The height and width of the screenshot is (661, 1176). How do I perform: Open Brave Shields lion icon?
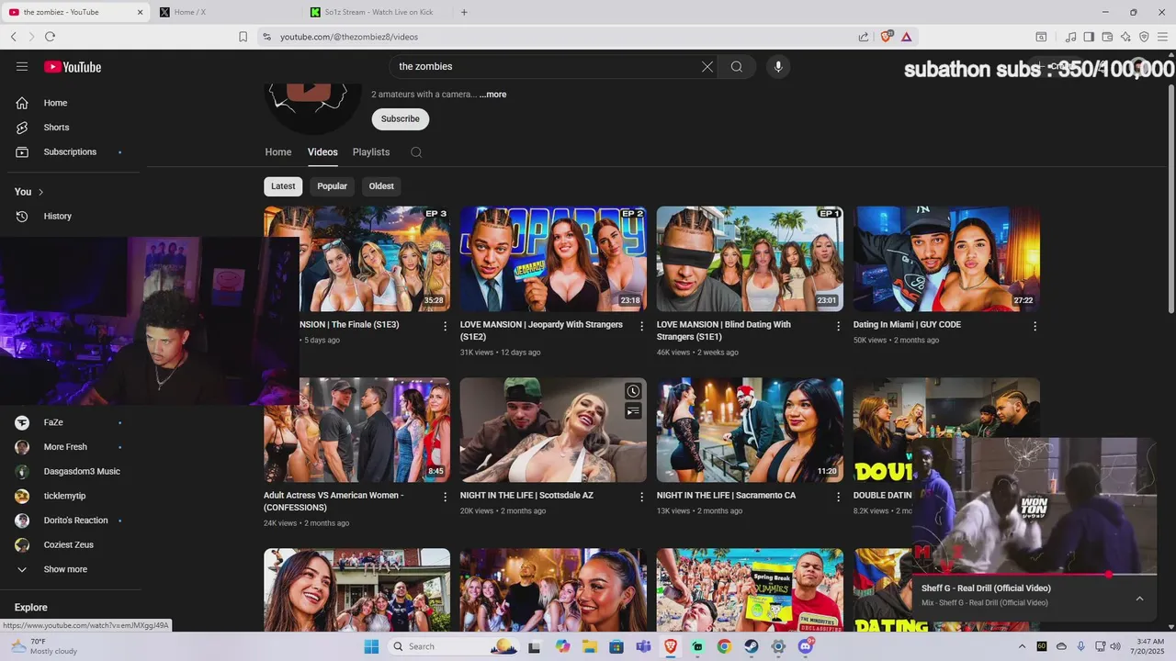(x=887, y=37)
